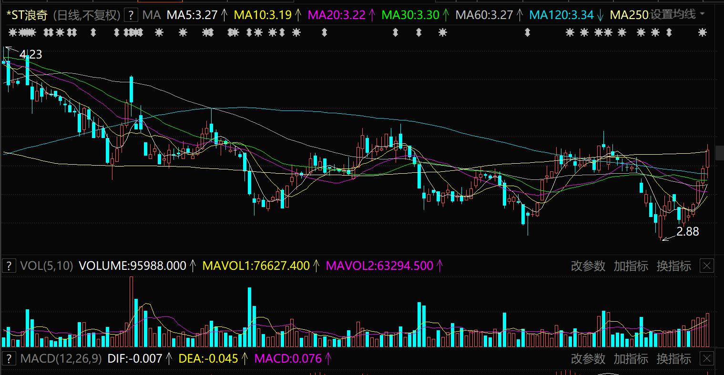The width and height of the screenshot is (724, 375).
Task: Click the MA60:3.27 value
Action: pos(484,15)
